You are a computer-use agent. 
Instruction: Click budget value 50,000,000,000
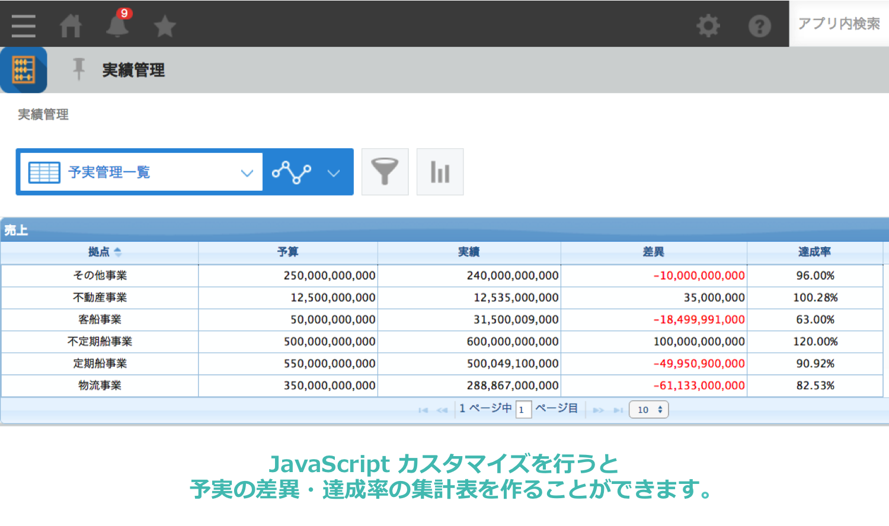[333, 319]
